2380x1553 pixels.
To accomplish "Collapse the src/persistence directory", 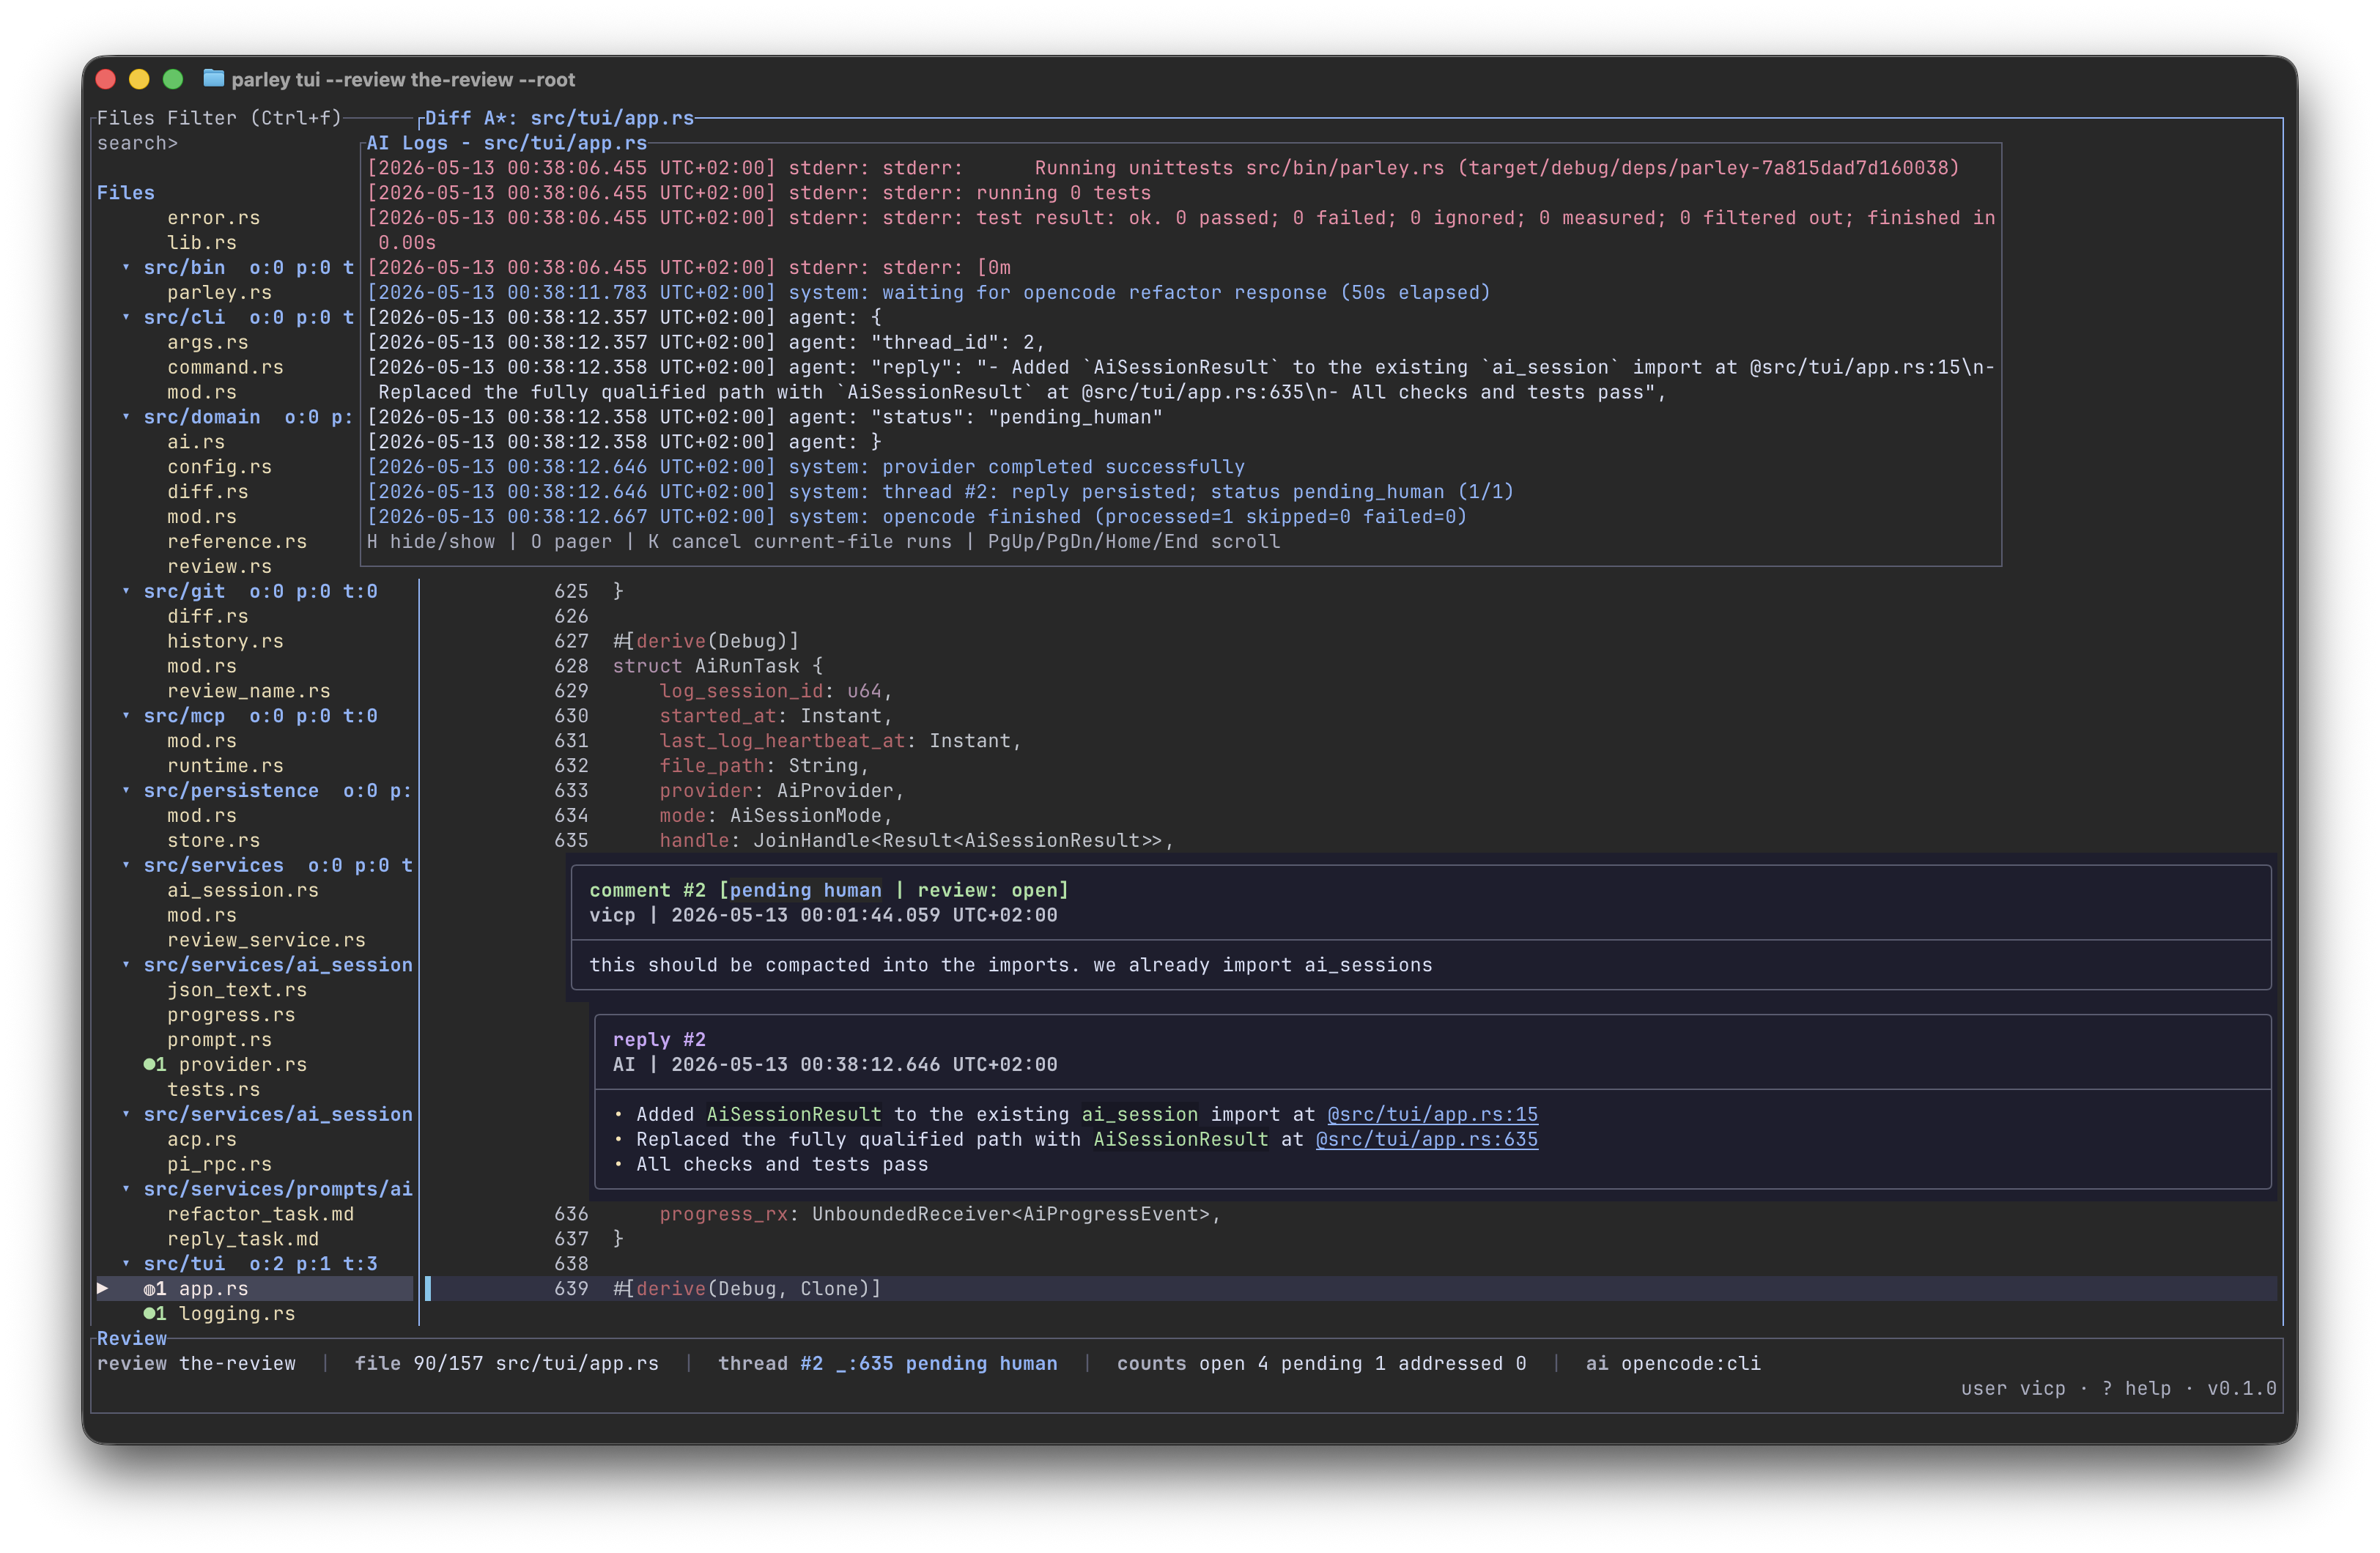I will coord(126,790).
